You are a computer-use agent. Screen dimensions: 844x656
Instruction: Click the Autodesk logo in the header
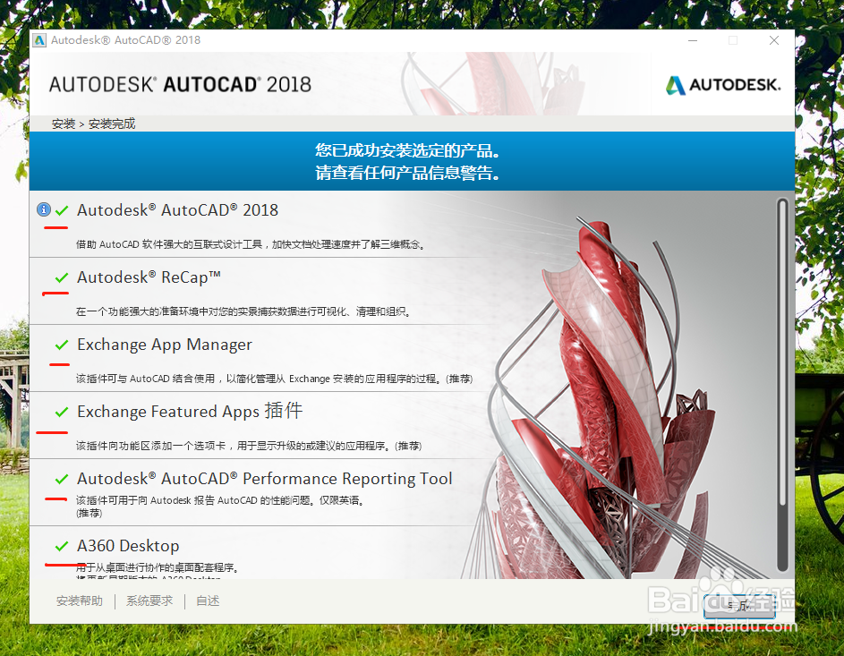point(723,85)
